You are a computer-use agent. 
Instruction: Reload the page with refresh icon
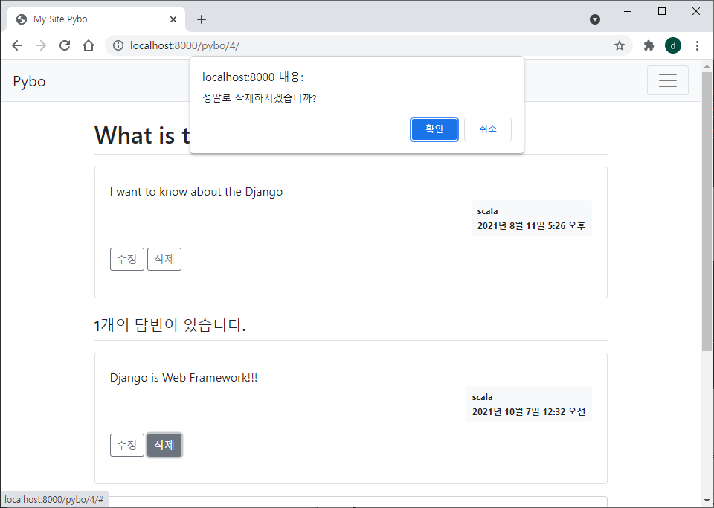click(65, 45)
